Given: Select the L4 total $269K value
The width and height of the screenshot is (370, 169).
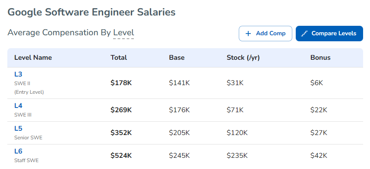Looking at the screenshot, I should (x=121, y=110).
